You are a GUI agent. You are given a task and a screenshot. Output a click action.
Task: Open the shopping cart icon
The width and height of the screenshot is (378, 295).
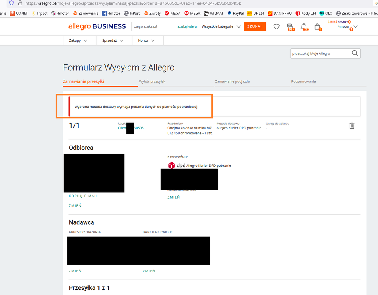pyautogui.click(x=317, y=27)
